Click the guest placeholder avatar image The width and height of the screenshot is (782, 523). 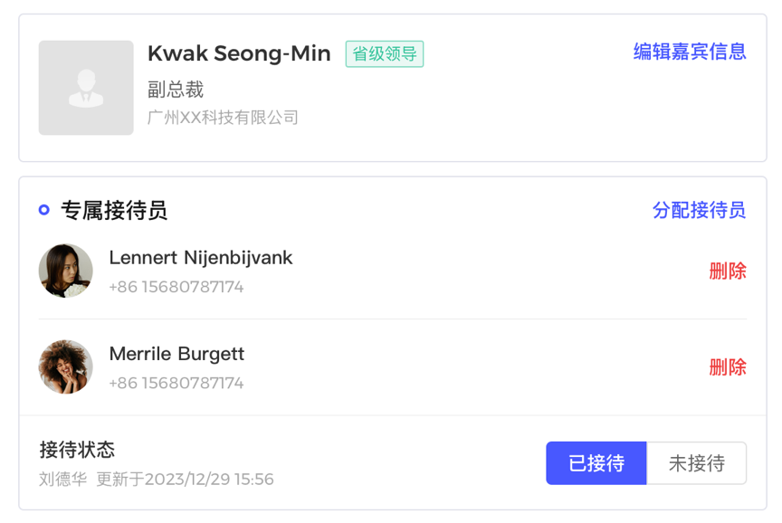coord(86,88)
